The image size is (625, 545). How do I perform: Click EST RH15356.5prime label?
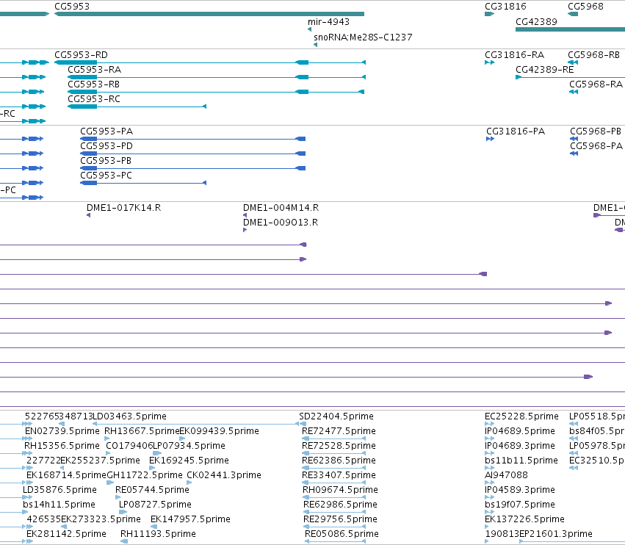pos(62,446)
